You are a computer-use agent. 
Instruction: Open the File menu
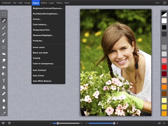15,3
